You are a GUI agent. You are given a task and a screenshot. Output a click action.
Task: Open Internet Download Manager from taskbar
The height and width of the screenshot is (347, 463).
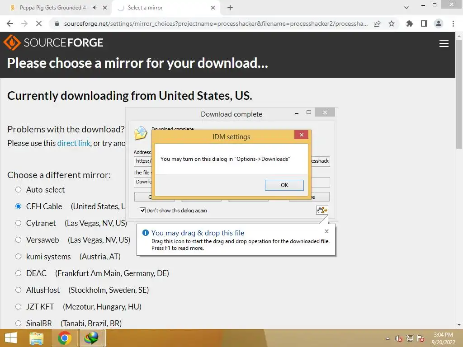point(91,338)
